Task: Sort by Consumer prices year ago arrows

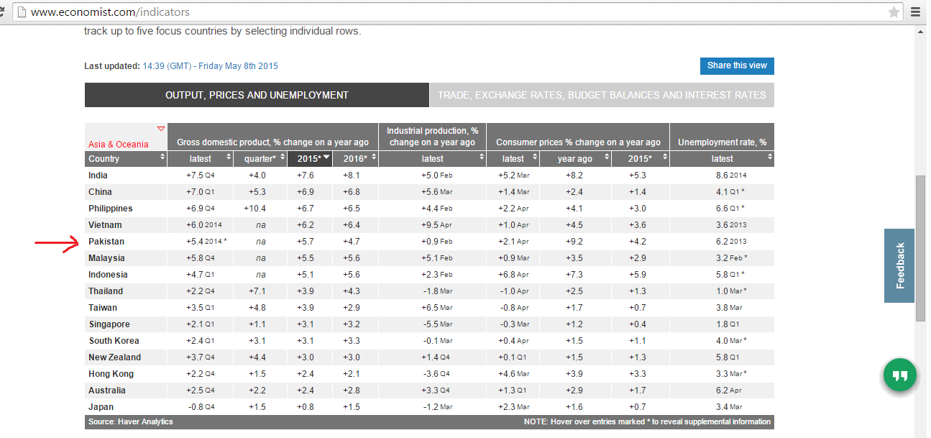Action: [x=605, y=158]
